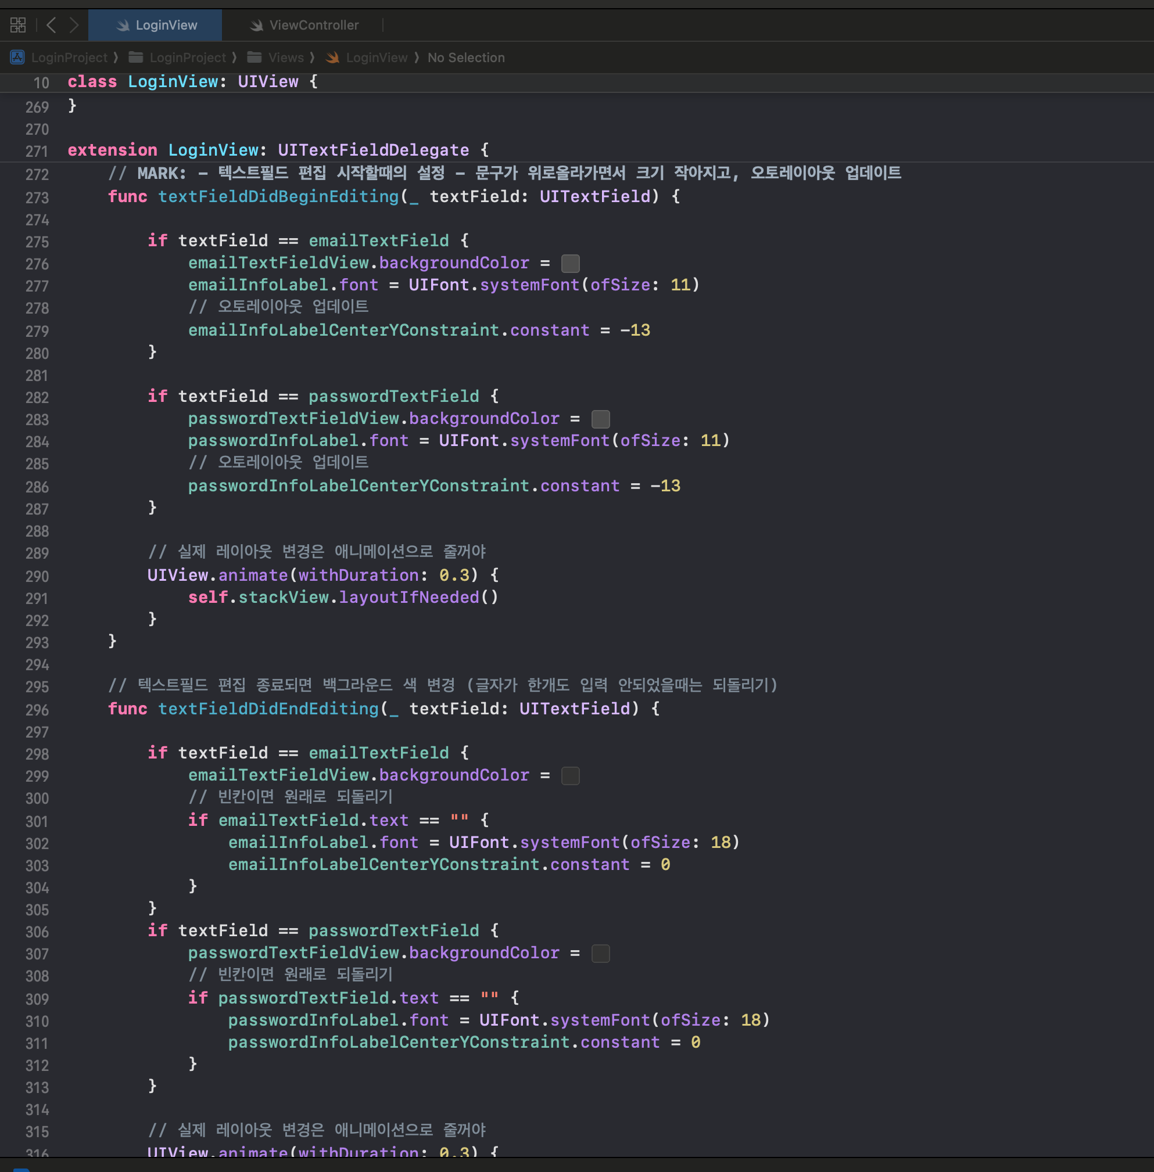Click layoutIfNeeded on line 291
1154x1172 pixels.
[409, 597]
